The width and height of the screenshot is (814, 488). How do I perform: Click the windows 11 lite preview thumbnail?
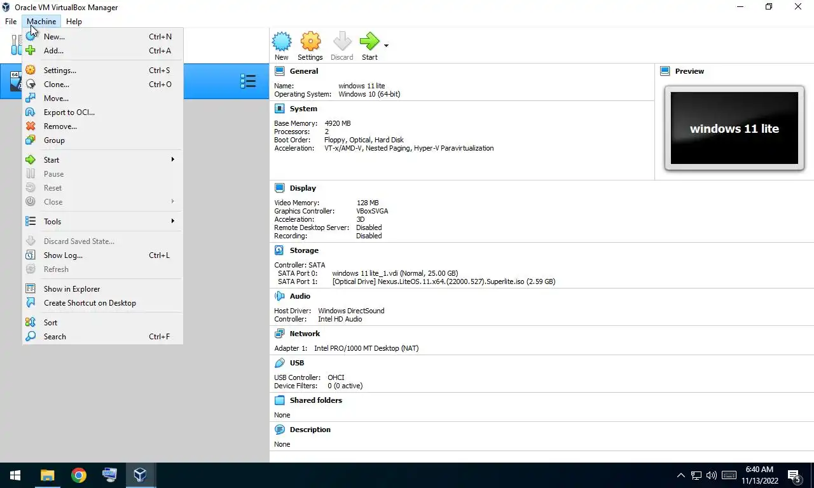[735, 128]
